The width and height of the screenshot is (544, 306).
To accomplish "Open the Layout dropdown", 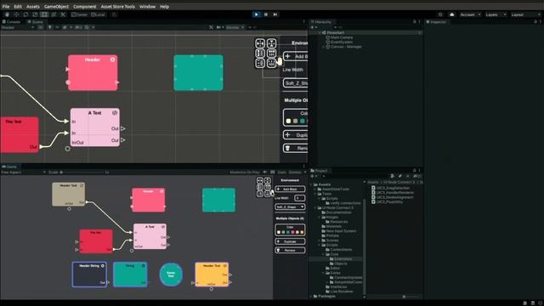I will [x=525, y=14].
